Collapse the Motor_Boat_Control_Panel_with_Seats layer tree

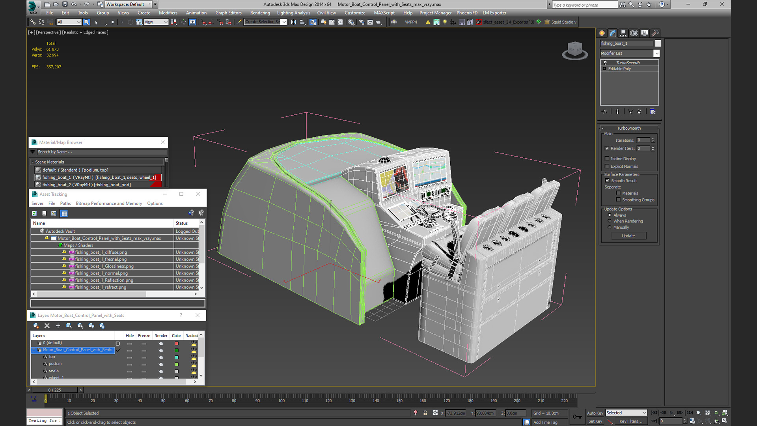coord(34,350)
